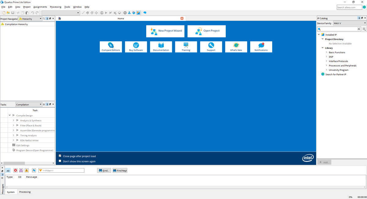The height and width of the screenshot is (199, 367).
Task: Toggle Close page after project load checkbox
Action: tap(60, 156)
